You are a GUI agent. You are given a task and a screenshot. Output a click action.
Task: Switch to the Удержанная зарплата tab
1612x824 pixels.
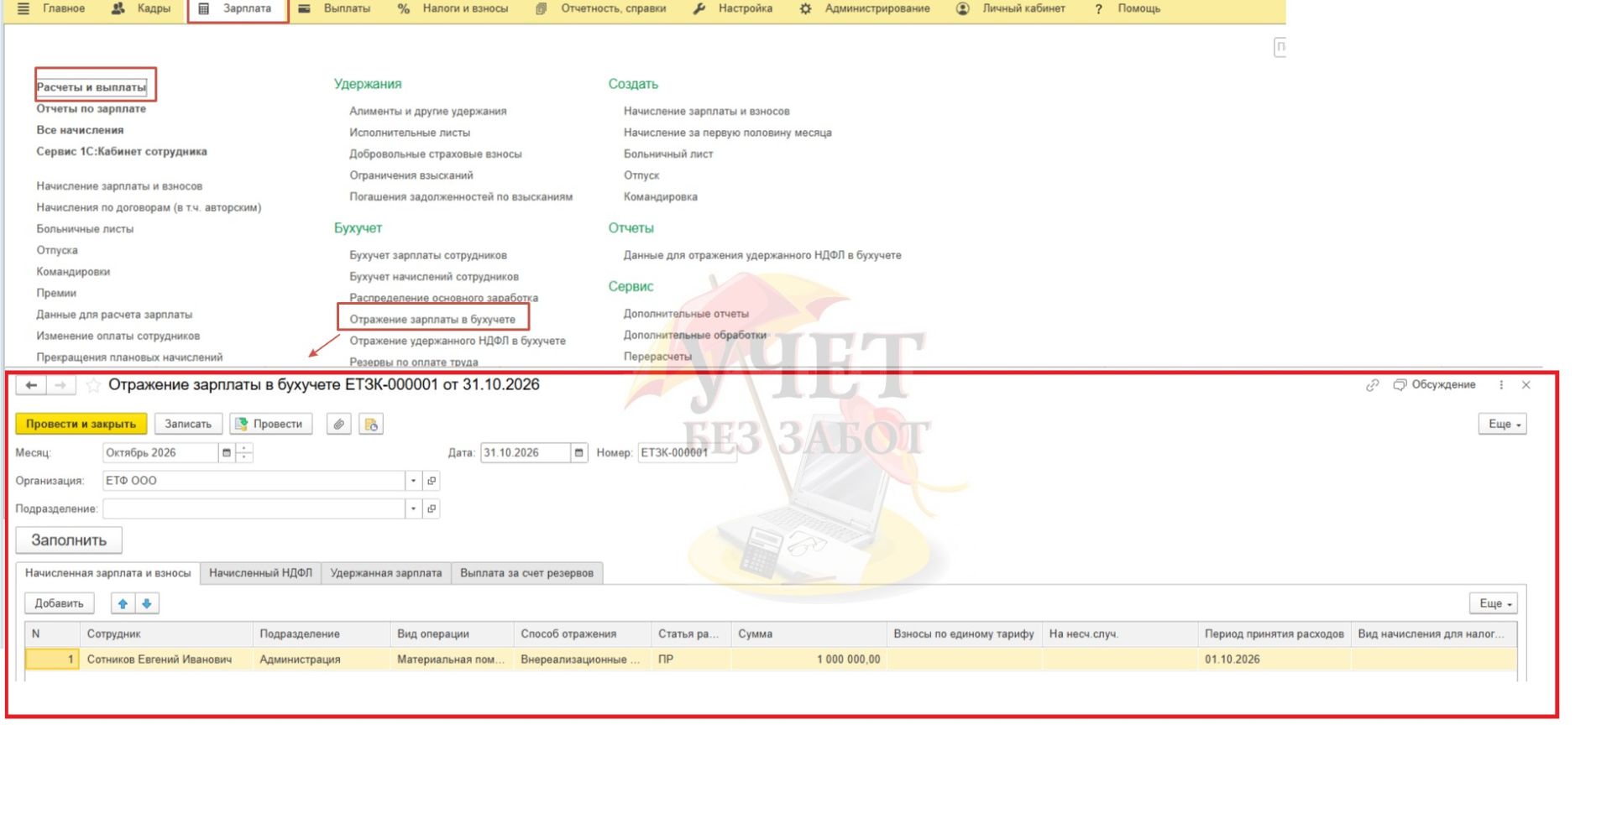click(385, 573)
